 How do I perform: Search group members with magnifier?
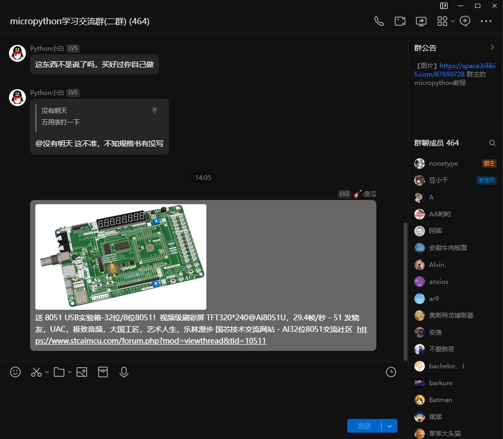[492, 143]
